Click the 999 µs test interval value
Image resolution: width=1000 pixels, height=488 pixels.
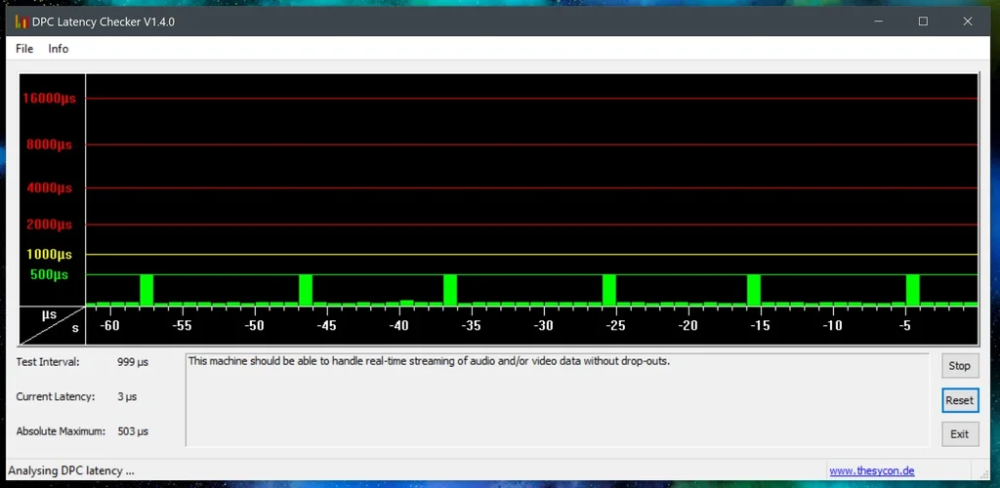(133, 362)
